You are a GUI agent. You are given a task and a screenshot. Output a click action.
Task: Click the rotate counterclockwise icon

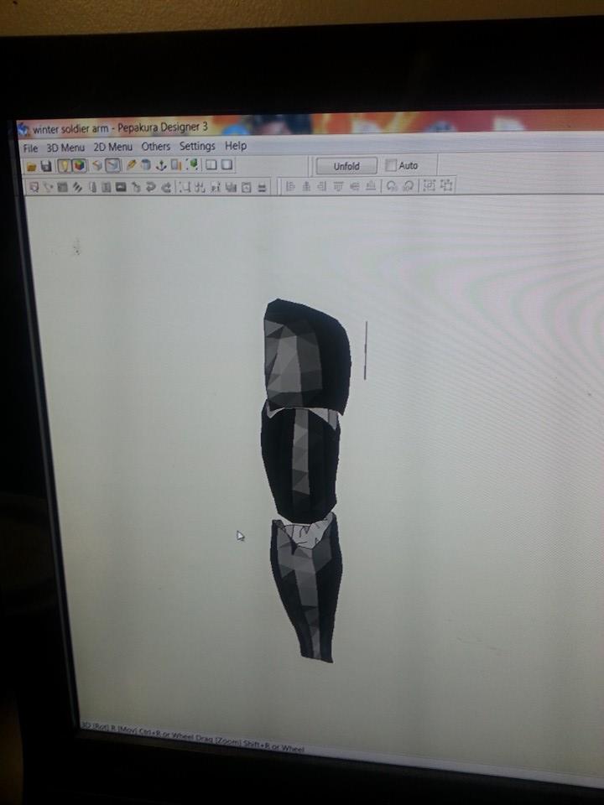[392, 185]
